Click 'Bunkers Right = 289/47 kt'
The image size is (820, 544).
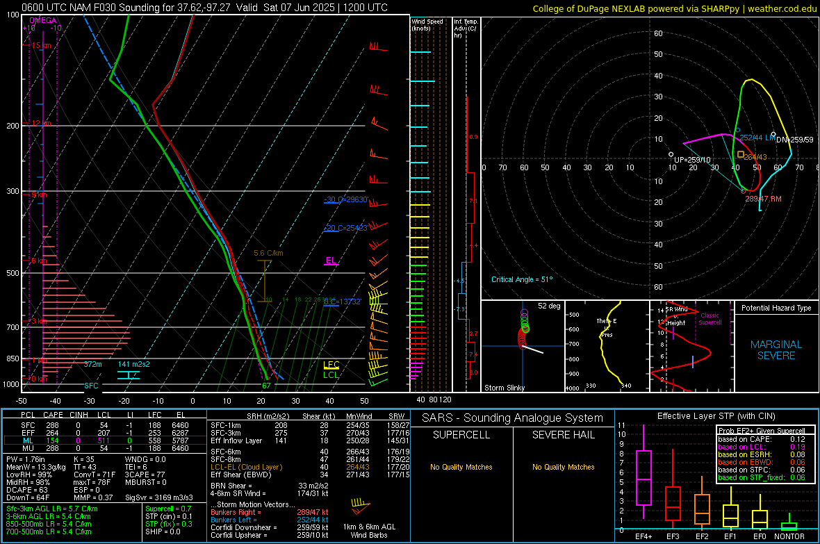tap(270, 512)
